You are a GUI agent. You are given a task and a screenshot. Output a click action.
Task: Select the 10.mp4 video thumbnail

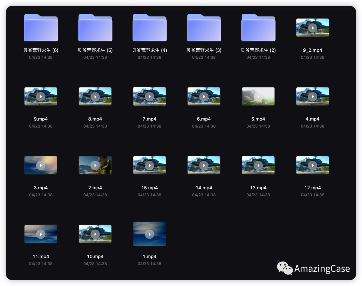point(95,234)
